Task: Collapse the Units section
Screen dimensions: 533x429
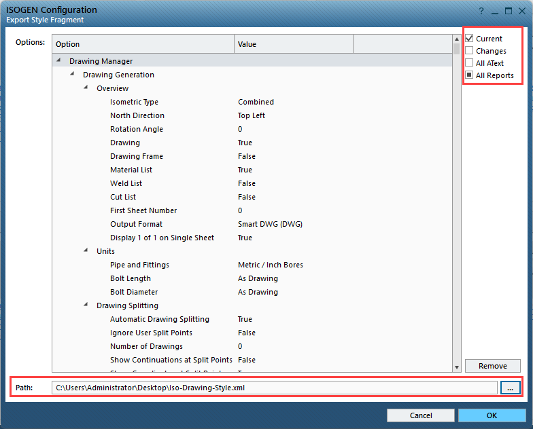Action: click(86, 251)
